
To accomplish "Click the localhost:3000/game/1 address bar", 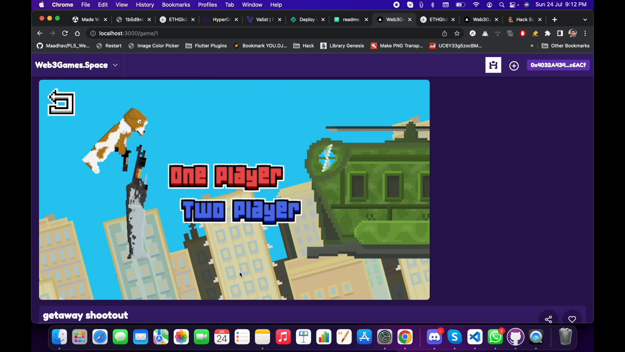I will (x=264, y=33).
